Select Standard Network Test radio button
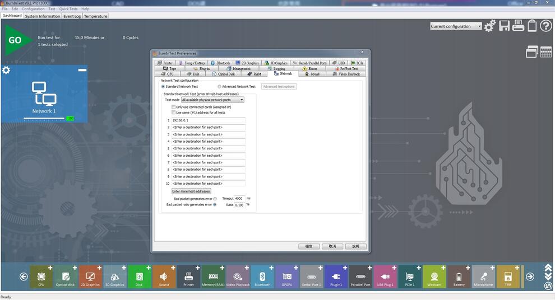This screenshot has height=300, width=555. tap(163, 87)
